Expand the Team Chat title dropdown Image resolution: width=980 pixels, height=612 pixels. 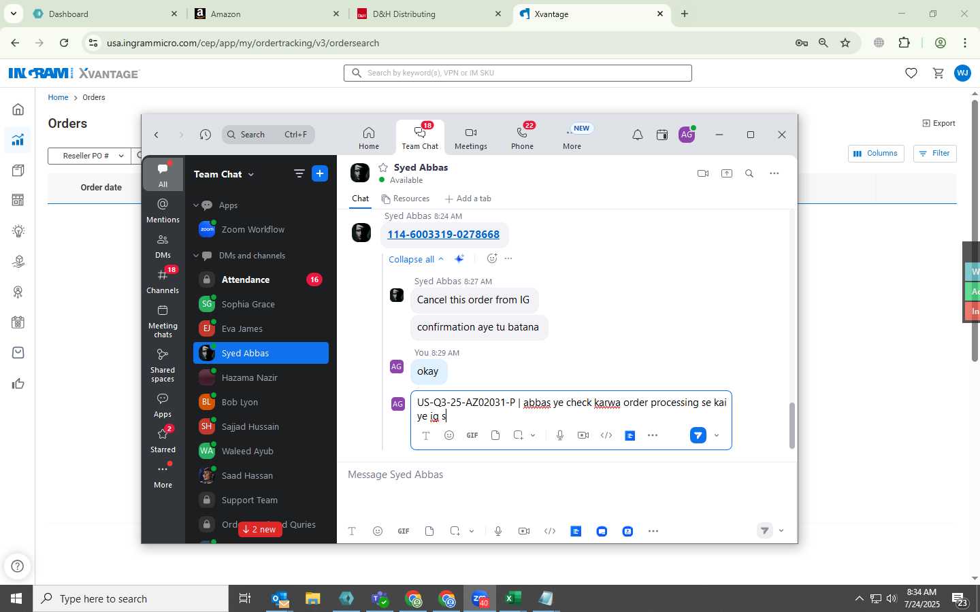click(251, 174)
